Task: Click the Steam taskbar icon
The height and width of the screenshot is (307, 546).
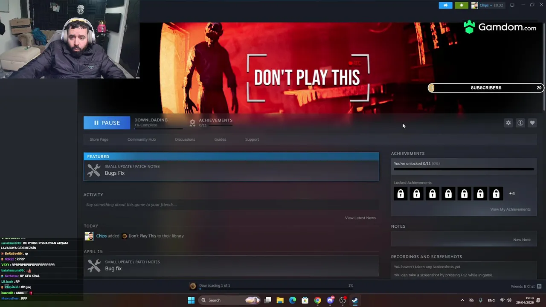Action: [x=355, y=300]
